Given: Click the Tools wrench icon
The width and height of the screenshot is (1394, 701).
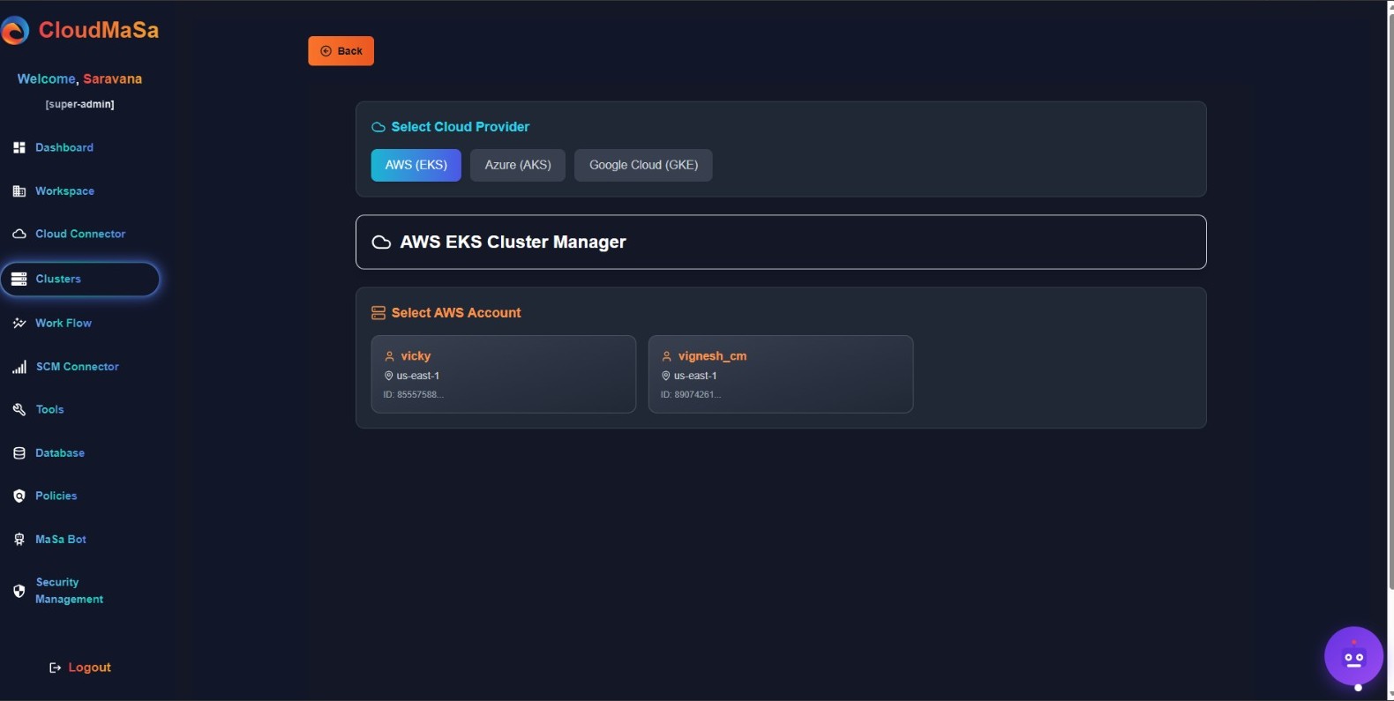Looking at the screenshot, I should 19,410.
